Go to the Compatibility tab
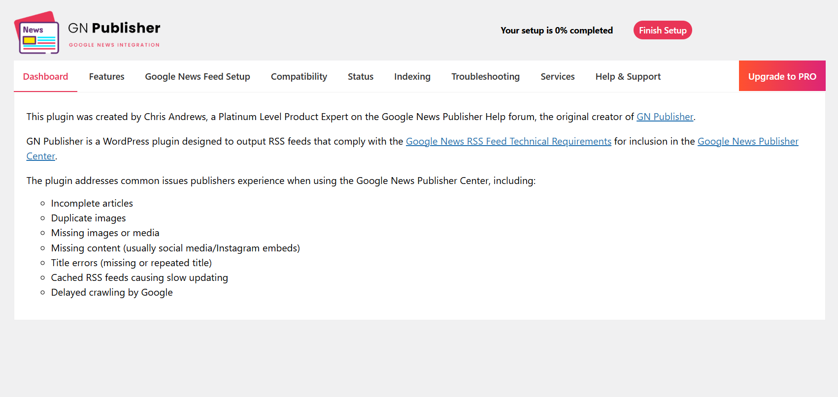The image size is (838, 397). coord(299,76)
